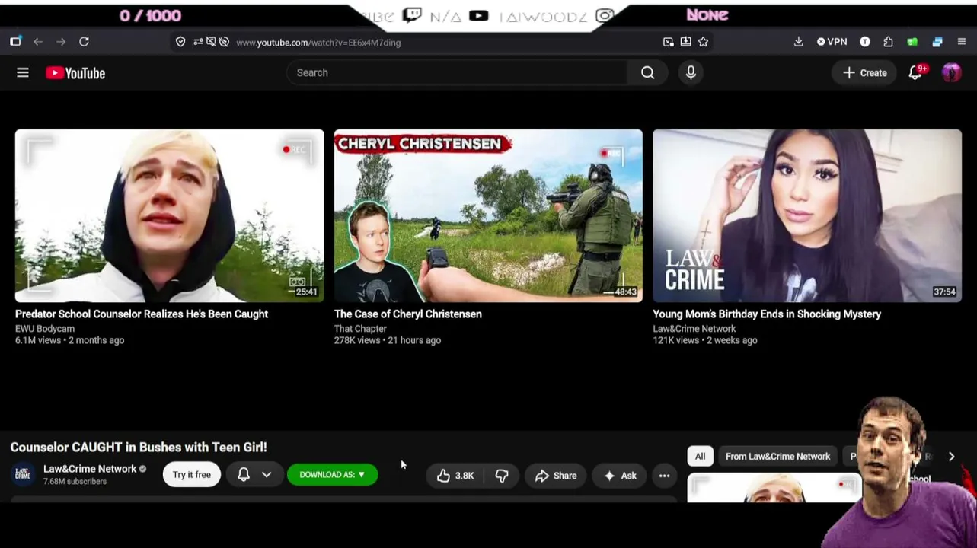Click the search magnifier button
Viewport: 977px width, 548px height.
pos(647,72)
